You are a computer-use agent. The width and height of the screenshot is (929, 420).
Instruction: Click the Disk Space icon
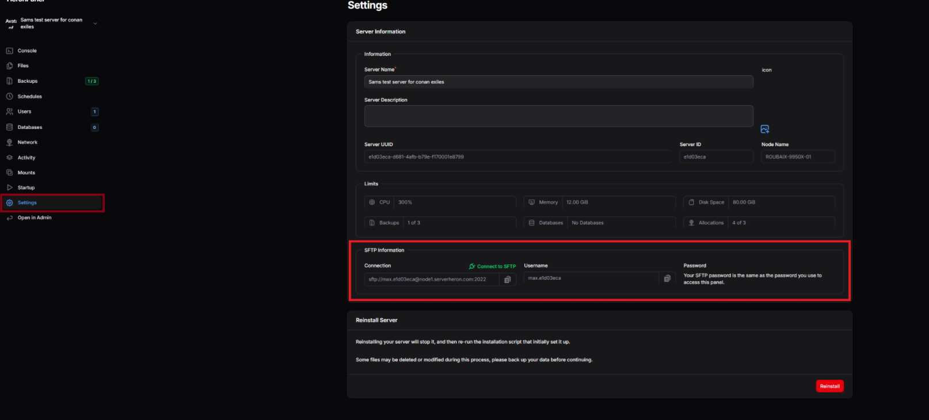tap(691, 202)
